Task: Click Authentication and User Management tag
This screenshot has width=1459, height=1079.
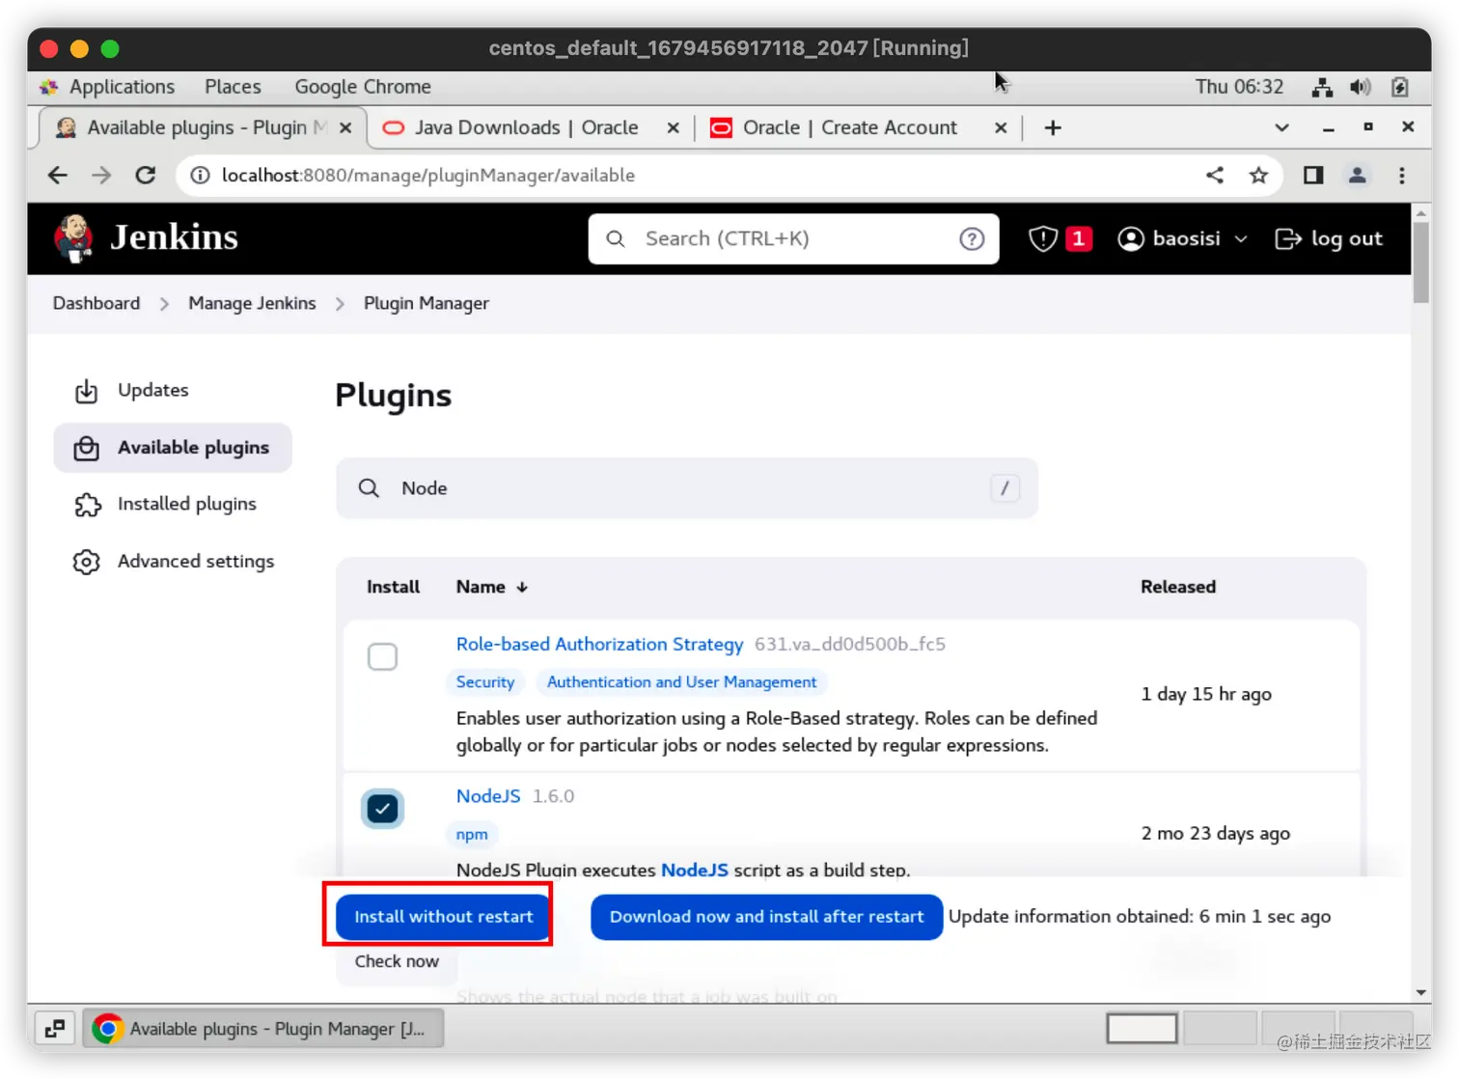Action: point(681,682)
